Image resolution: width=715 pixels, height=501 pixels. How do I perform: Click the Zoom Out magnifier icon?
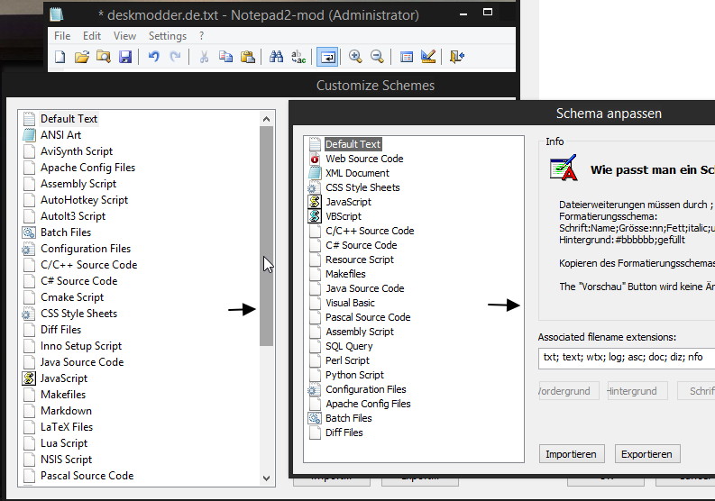(x=377, y=57)
